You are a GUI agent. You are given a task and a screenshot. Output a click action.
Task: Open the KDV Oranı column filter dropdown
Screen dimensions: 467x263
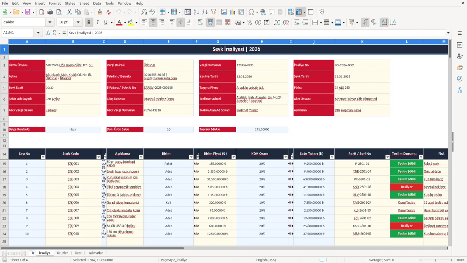tap(286, 157)
